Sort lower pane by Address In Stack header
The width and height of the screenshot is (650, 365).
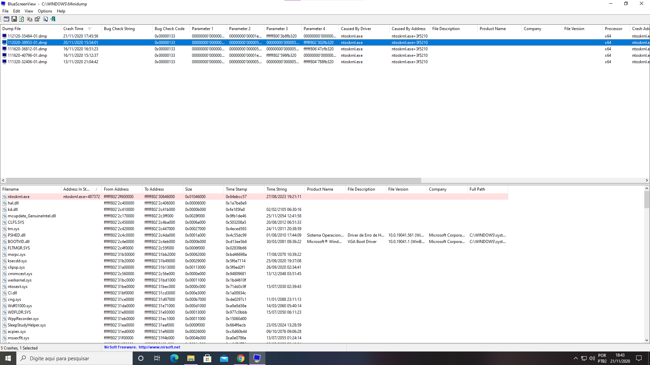click(81, 189)
